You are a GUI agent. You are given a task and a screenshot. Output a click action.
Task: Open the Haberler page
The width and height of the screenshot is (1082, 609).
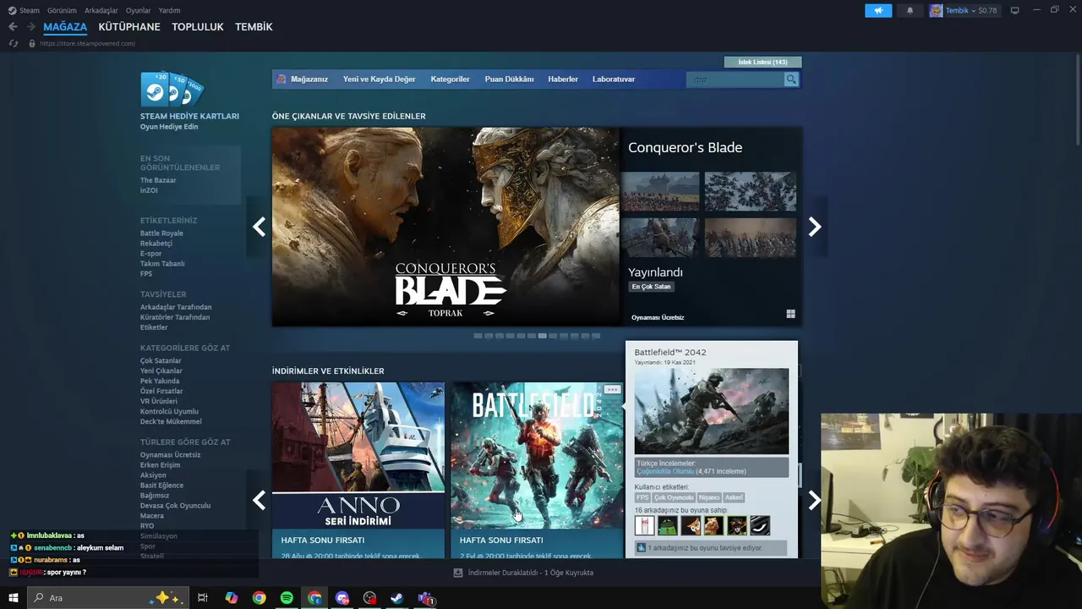(563, 79)
